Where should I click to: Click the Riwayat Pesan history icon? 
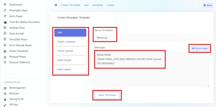point(5,57)
